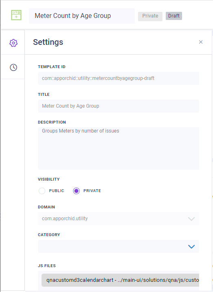The width and height of the screenshot is (213, 292).
Task: Click the empty Category field
Action: tap(119, 247)
